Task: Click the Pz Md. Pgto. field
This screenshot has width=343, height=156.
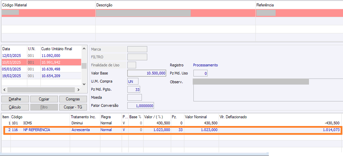Action: (x=134, y=89)
